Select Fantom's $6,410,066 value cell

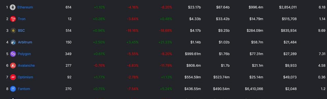(x=254, y=89)
